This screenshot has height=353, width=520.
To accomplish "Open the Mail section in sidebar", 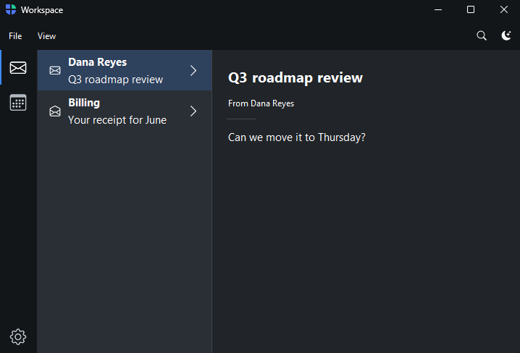I will tap(18, 67).
